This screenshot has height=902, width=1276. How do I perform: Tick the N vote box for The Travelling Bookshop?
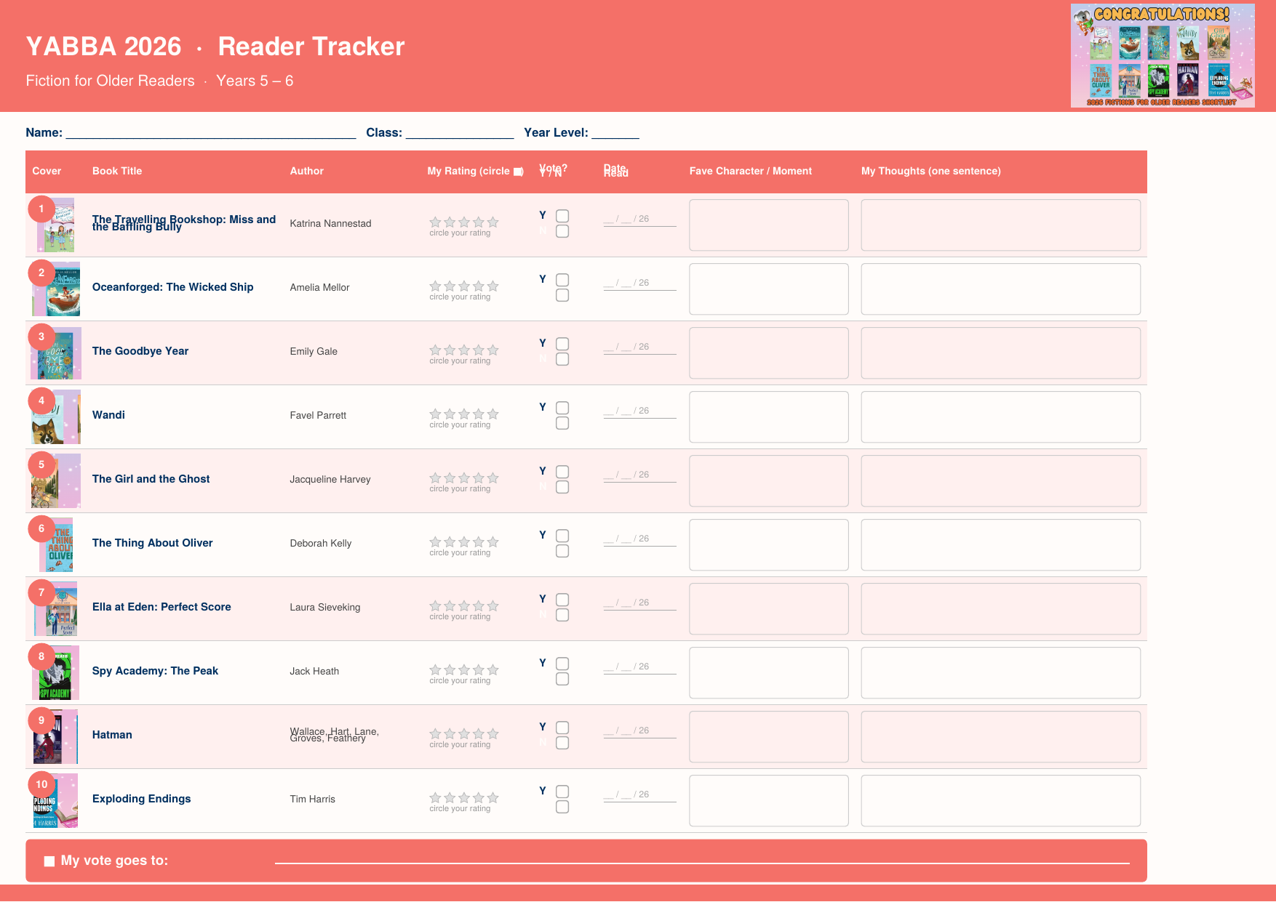click(562, 231)
